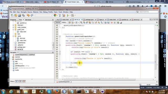
Task: Open Firefox from Windows taskbar
Action: pos(56,92)
